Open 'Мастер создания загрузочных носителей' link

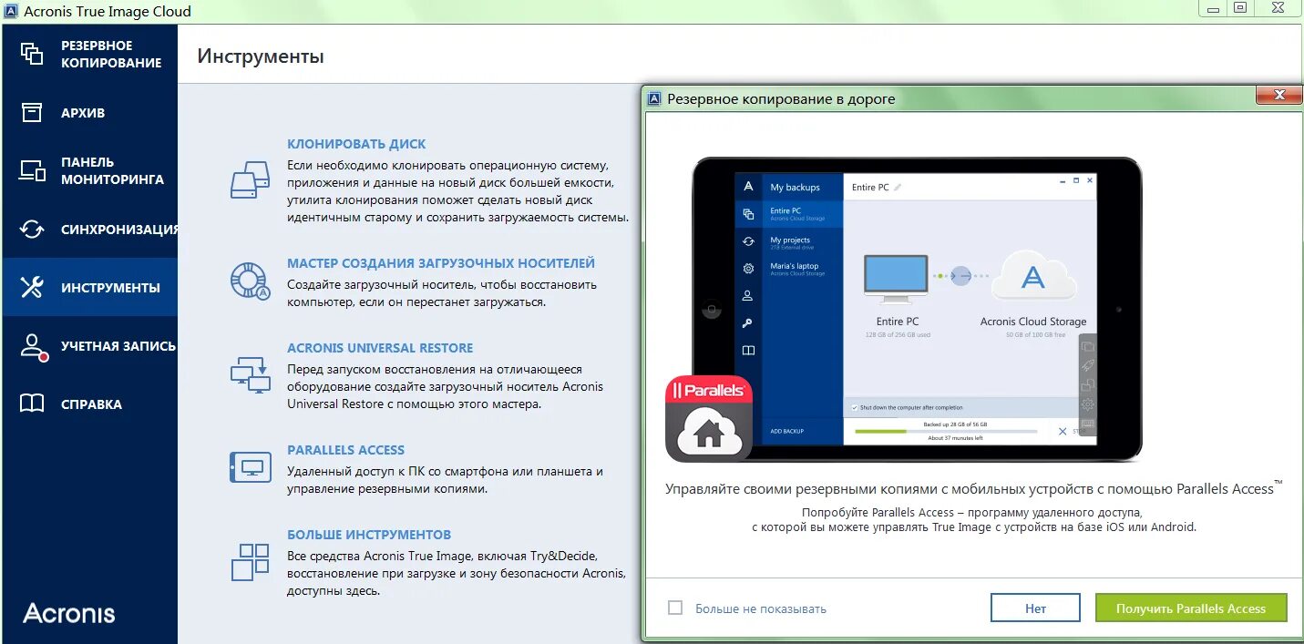[x=441, y=263]
